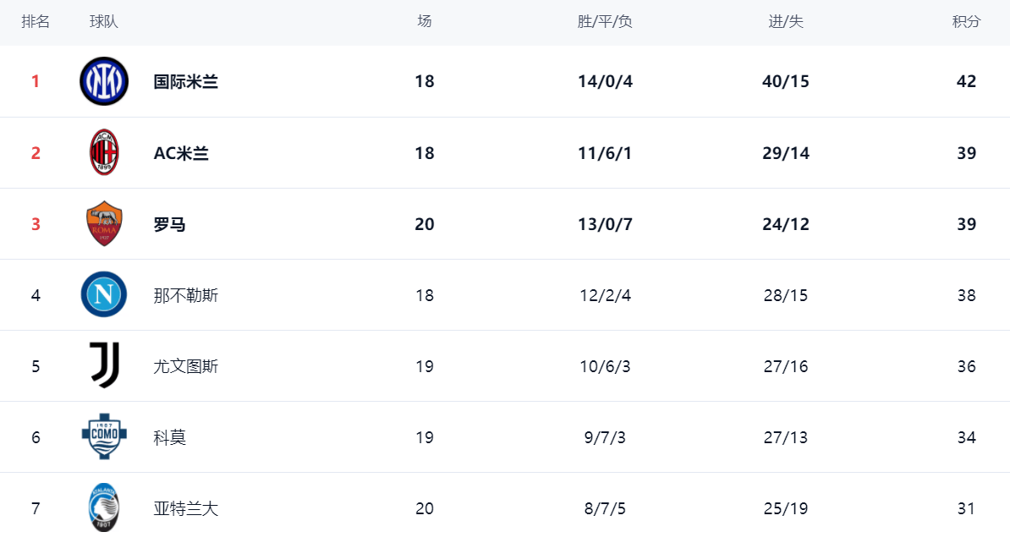
Task: Click the 场 column header
Action: click(x=425, y=22)
